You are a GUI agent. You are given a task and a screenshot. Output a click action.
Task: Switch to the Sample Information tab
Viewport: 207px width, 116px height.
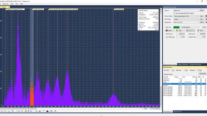click(x=195, y=64)
